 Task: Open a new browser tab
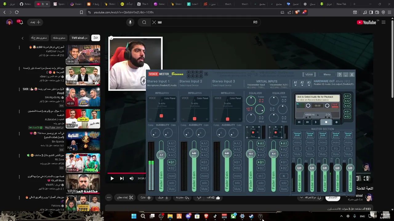(x=354, y=4)
